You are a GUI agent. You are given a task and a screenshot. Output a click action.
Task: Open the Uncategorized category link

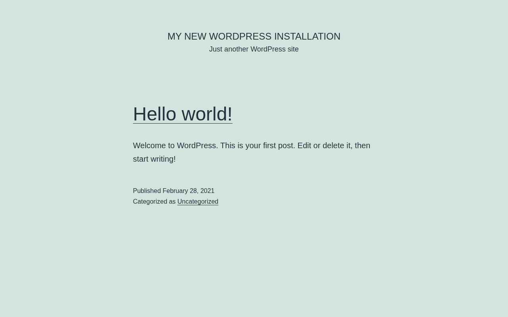[x=198, y=201]
